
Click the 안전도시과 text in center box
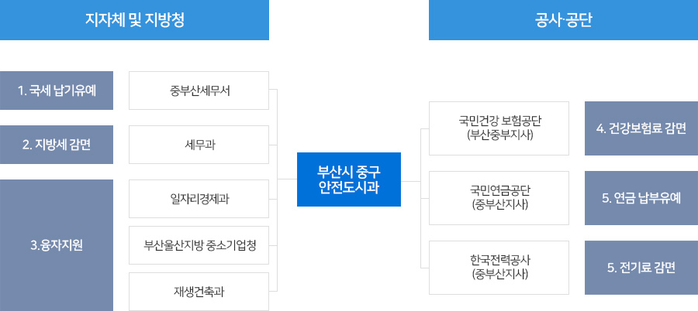point(349,187)
